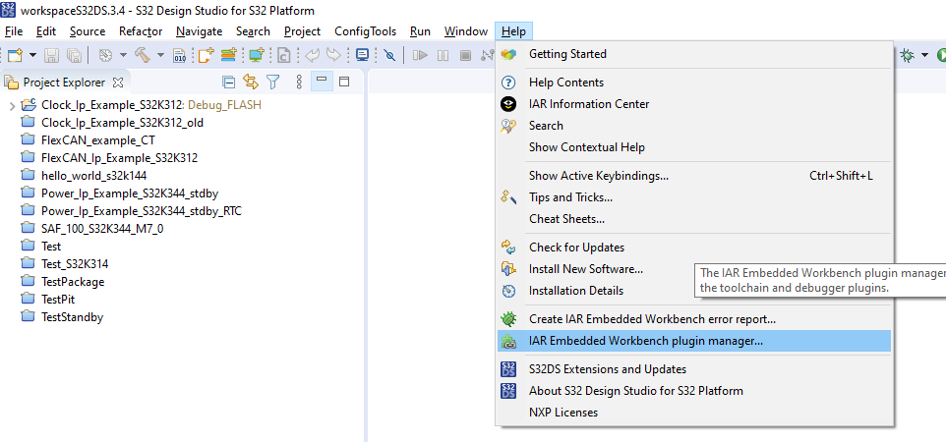
Task: Click the Save floppy disk icon
Action: click(x=52, y=55)
